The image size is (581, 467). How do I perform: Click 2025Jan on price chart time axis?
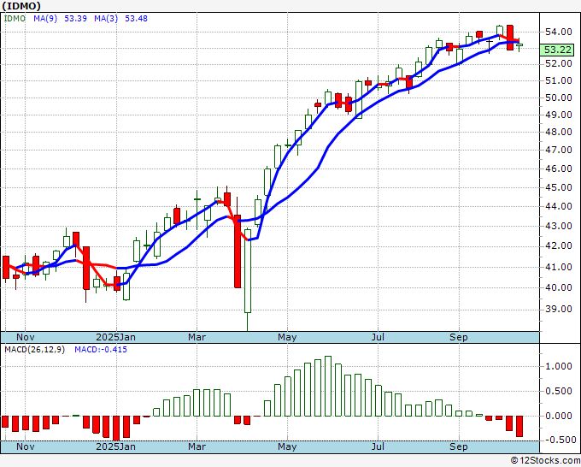(x=116, y=338)
